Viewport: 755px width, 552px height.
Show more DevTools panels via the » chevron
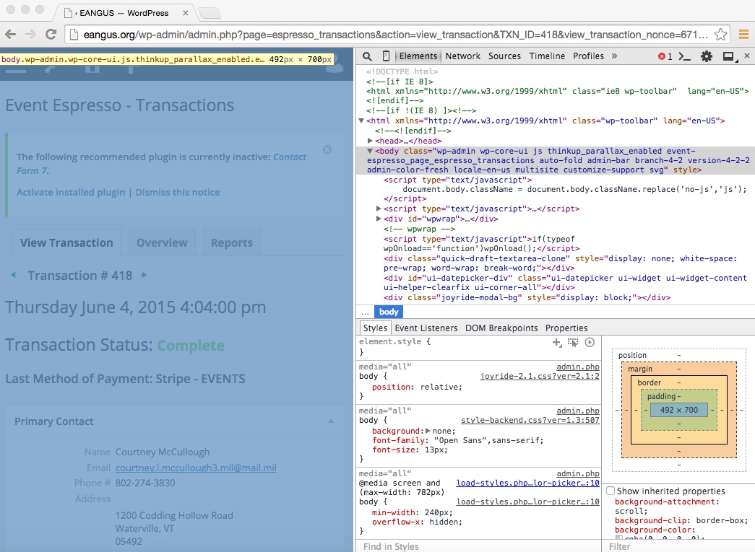point(614,56)
